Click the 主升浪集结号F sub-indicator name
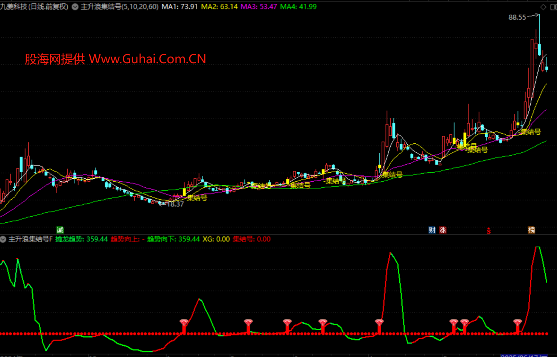Screen dimensions: 557x357 pyautogui.click(x=30, y=239)
